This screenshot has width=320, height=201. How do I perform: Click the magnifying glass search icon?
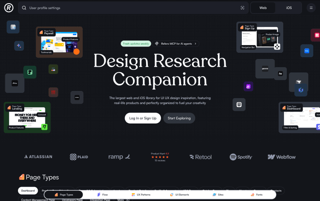click(24, 8)
